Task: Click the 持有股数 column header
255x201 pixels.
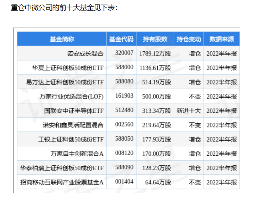Action: (155, 39)
